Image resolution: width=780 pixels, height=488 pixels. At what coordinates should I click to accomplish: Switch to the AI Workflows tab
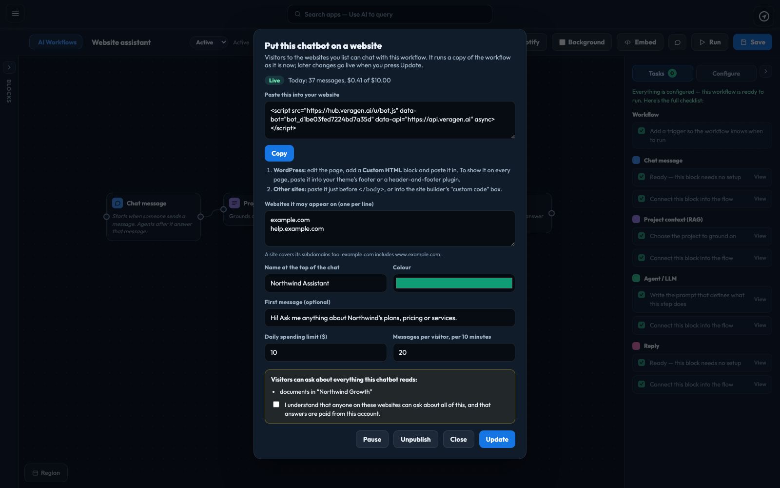click(56, 42)
